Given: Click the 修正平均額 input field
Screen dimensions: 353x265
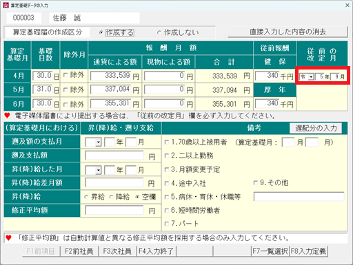Looking at the screenshot, I should pos(114,210).
